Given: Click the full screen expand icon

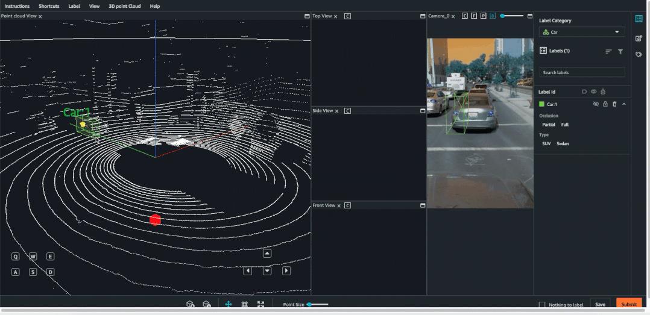Looking at the screenshot, I should [260, 304].
